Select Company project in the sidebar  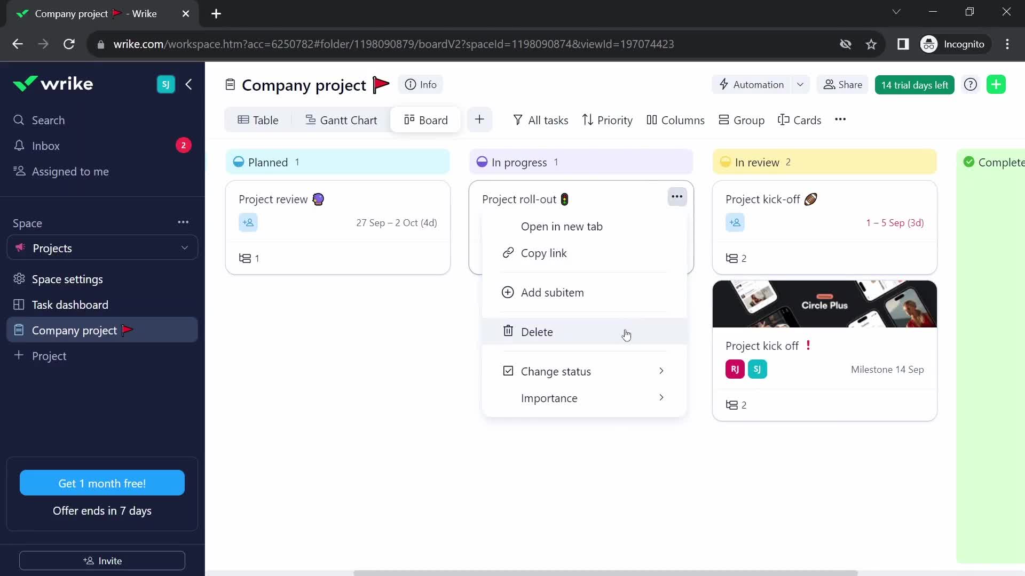click(102, 330)
